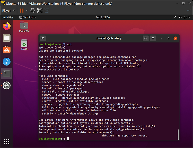
Task: Click 'update - update list' line
Action: [75, 101]
